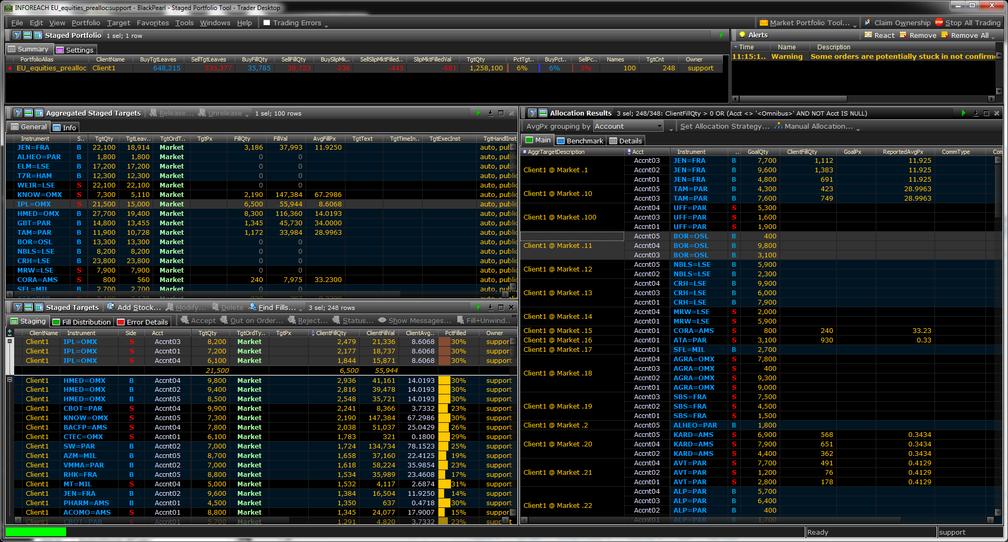The width and height of the screenshot is (1008, 542).
Task: Click the filter icon in Aggregated Staged Targets
Action: click(18, 113)
